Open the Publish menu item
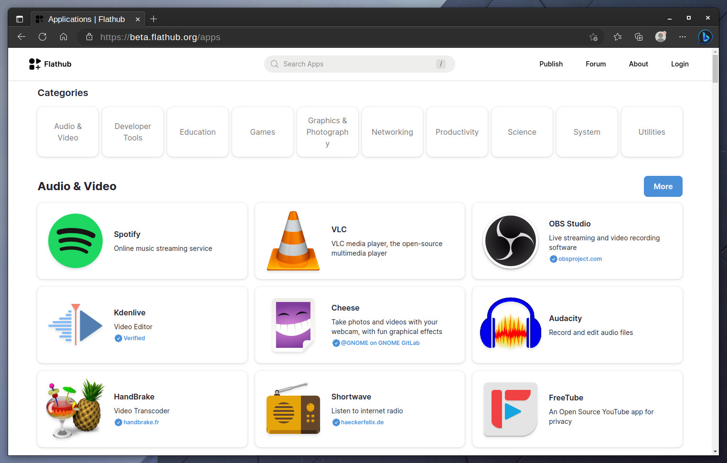Screen dimensions: 727x463 (x=551, y=64)
